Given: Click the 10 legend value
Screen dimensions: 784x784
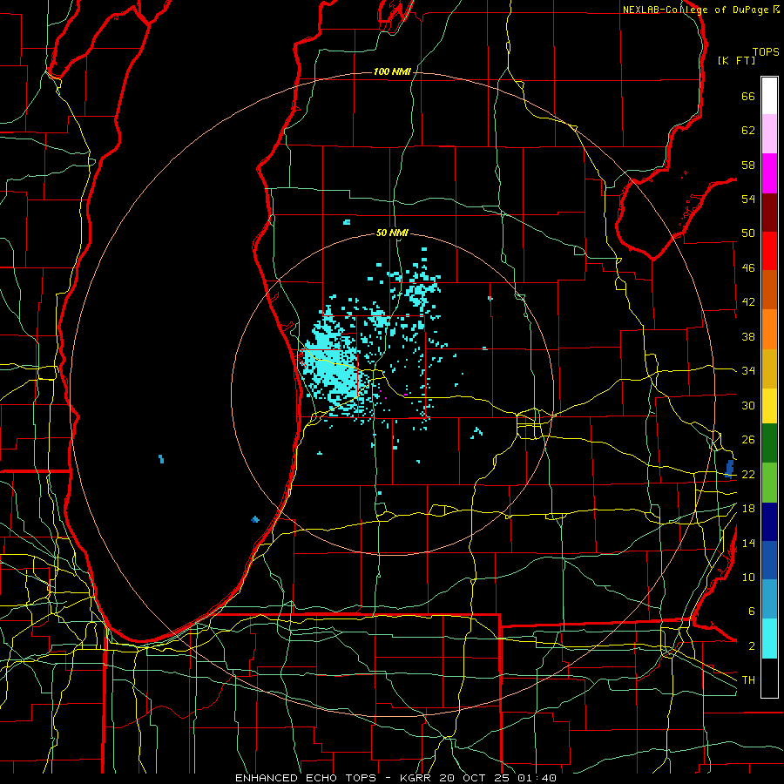Looking at the screenshot, I should tap(748, 578).
